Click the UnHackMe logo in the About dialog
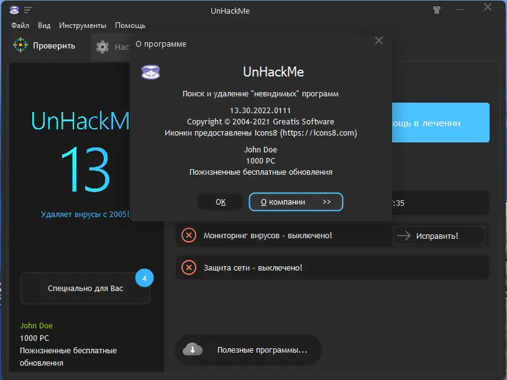The height and width of the screenshot is (380, 507). [x=151, y=72]
